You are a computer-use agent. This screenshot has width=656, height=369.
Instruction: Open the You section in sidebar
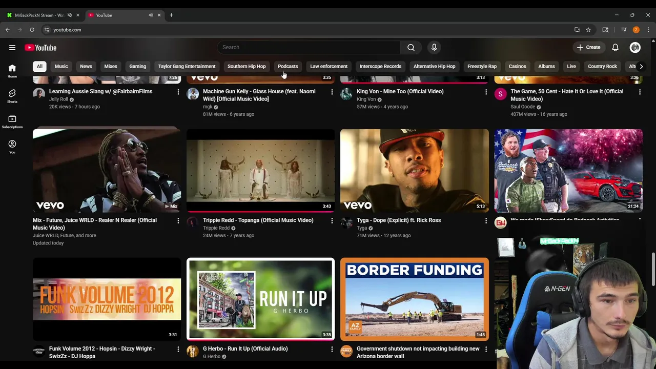point(12,147)
